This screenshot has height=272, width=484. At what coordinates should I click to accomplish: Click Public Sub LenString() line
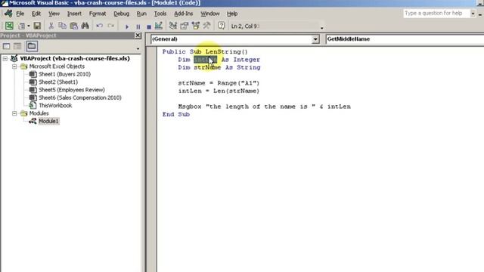(205, 52)
